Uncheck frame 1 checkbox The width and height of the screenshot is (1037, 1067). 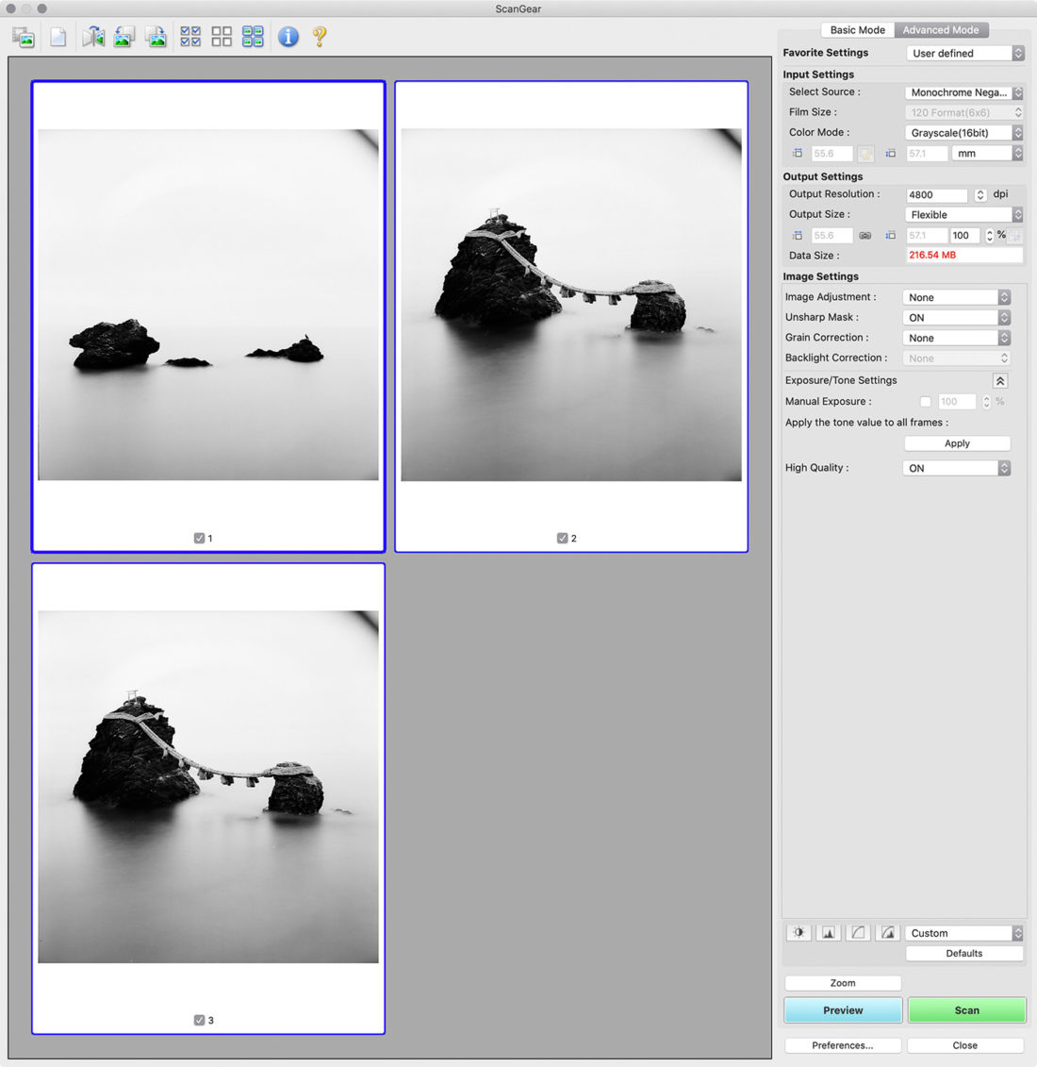[199, 538]
